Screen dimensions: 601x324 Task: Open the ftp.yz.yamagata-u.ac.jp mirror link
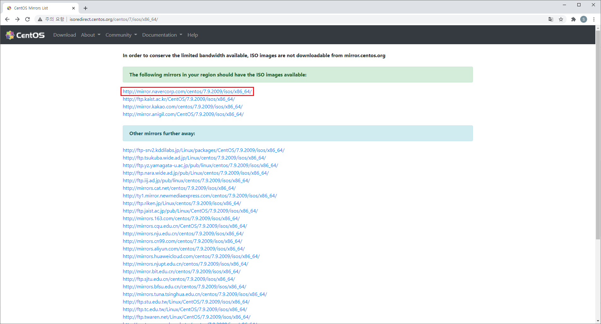(201, 165)
